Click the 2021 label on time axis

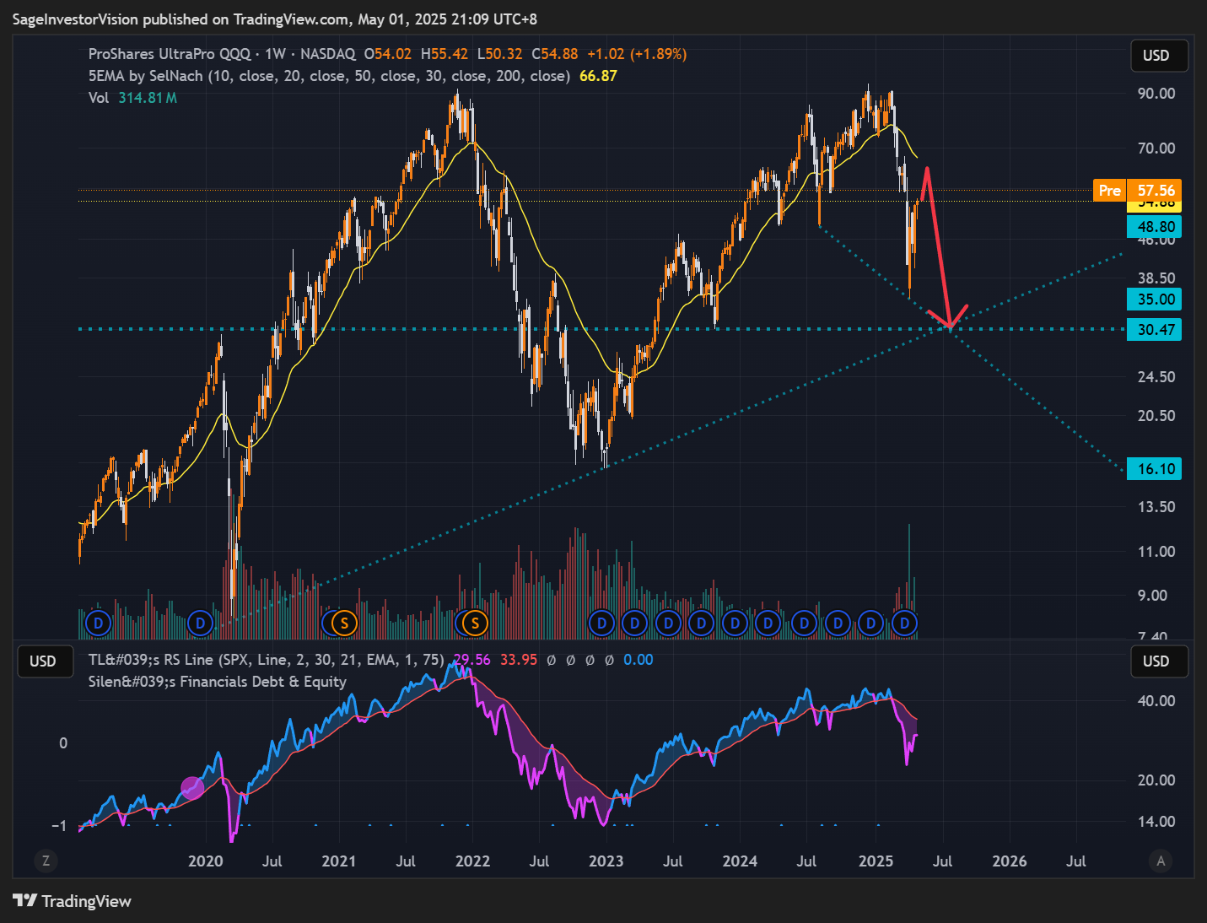point(339,861)
